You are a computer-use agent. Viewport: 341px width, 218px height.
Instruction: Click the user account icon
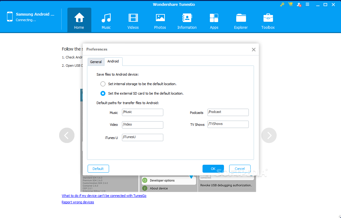299,5
